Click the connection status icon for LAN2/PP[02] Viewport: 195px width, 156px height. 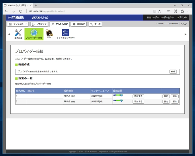pos(118,100)
